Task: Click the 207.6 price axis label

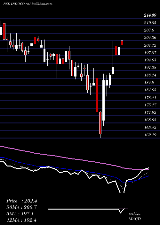Action: (149, 30)
